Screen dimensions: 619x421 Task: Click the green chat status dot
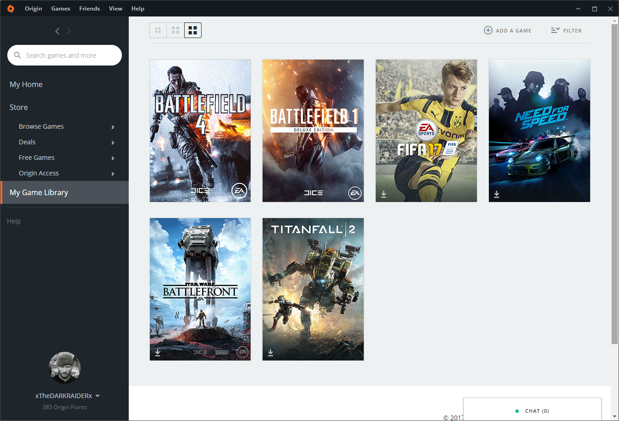517,411
